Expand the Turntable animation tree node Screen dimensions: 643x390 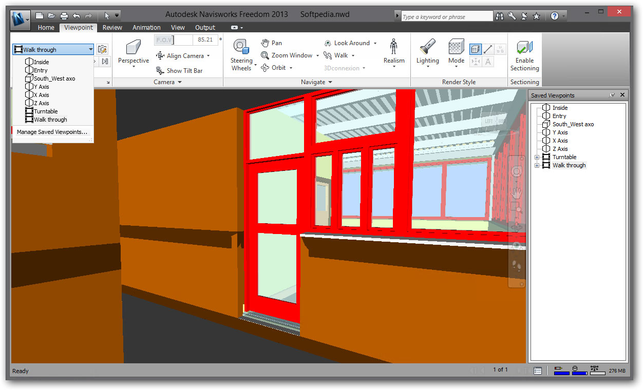click(x=537, y=157)
